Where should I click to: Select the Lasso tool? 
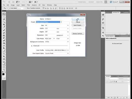[x=4, y=19]
